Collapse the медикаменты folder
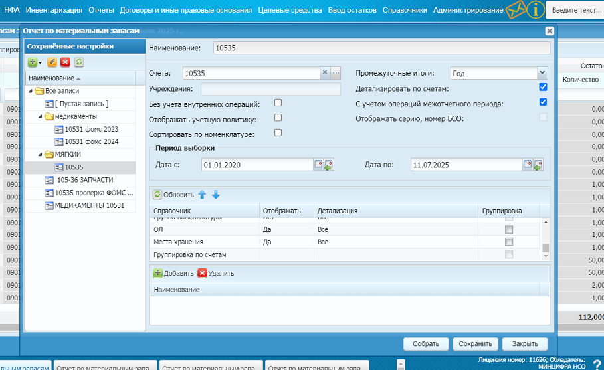Viewport: 604px width, 370px height. (40, 116)
